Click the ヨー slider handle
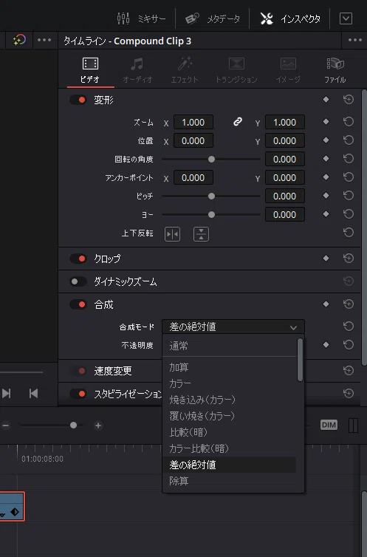Screen dimensions: 367x557 (211, 214)
